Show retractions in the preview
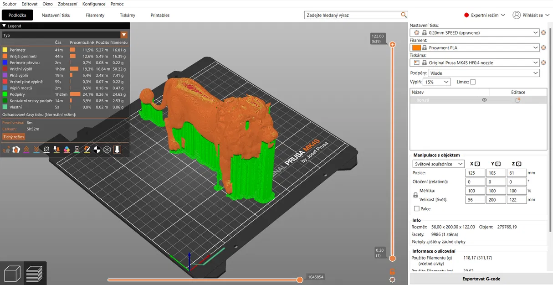 (26, 149)
